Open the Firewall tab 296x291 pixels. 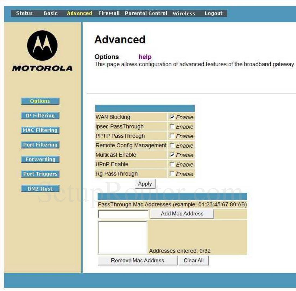tap(109, 13)
